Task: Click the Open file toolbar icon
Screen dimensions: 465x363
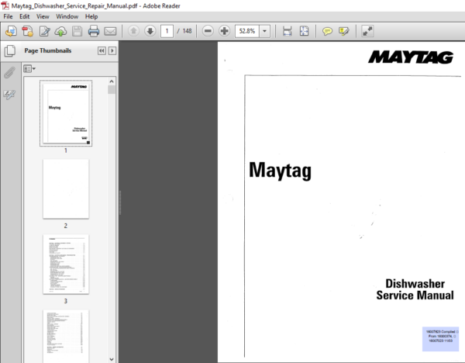Action: coord(12,31)
